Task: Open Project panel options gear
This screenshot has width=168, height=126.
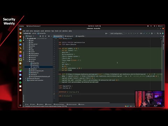Action: (x=49, y=36)
